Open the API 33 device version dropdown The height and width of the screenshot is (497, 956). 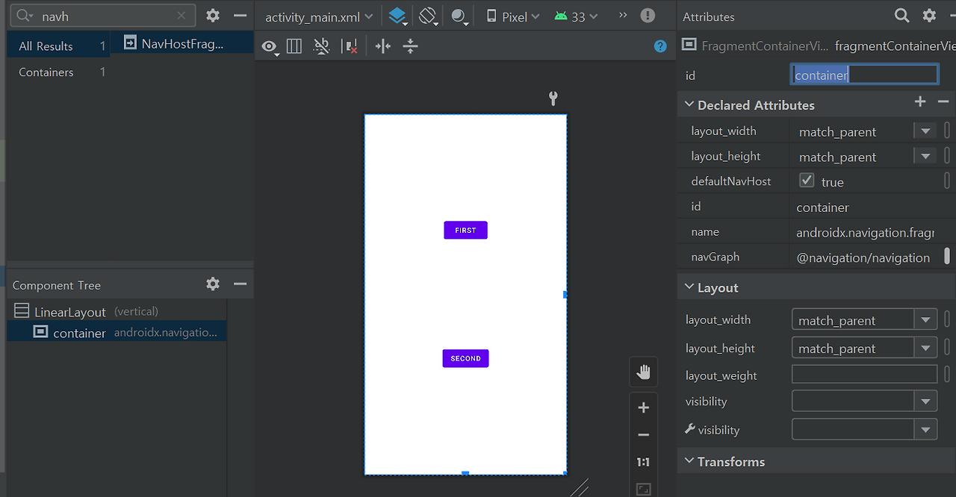click(x=575, y=15)
